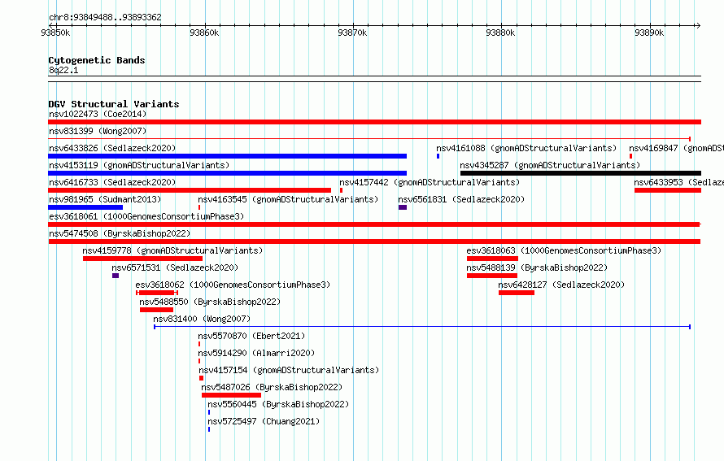Click nsv6561831 (Sedlazeck2020) label
The width and height of the screenshot is (724, 461).
[x=461, y=199]
